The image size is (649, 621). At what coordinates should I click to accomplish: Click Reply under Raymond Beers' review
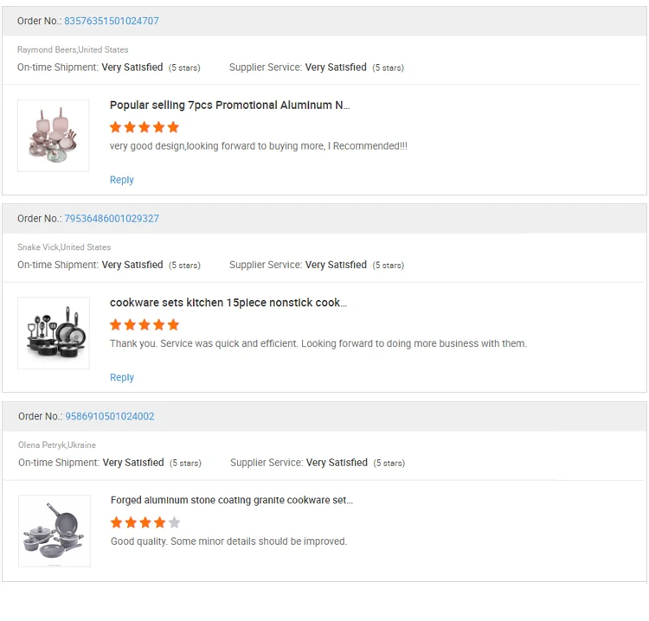(122, 180)
